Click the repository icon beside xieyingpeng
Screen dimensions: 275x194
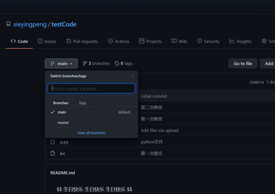pyautogui.click(x=8, y=24)
